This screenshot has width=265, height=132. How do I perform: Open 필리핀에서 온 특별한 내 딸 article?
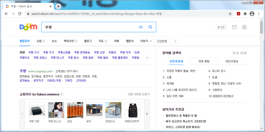point(181,116)
